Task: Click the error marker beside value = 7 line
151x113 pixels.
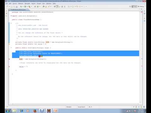Action: tap(9, 67)
